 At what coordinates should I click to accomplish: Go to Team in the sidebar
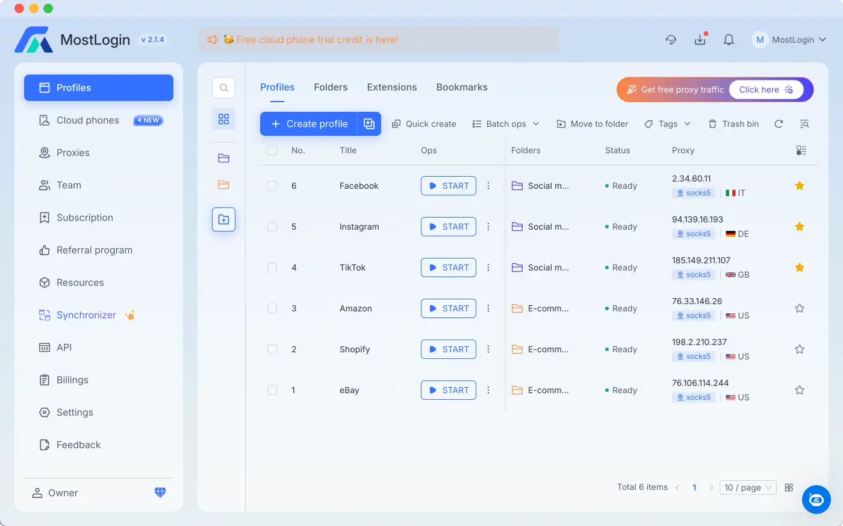click(x=99, y=185)
